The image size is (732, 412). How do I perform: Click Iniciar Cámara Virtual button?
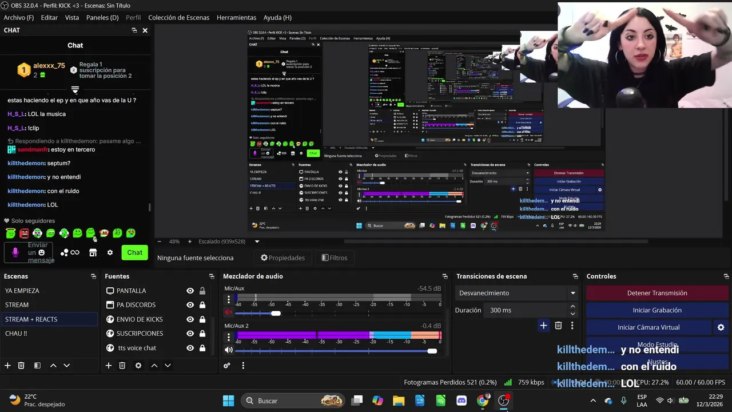coord(649,327)
